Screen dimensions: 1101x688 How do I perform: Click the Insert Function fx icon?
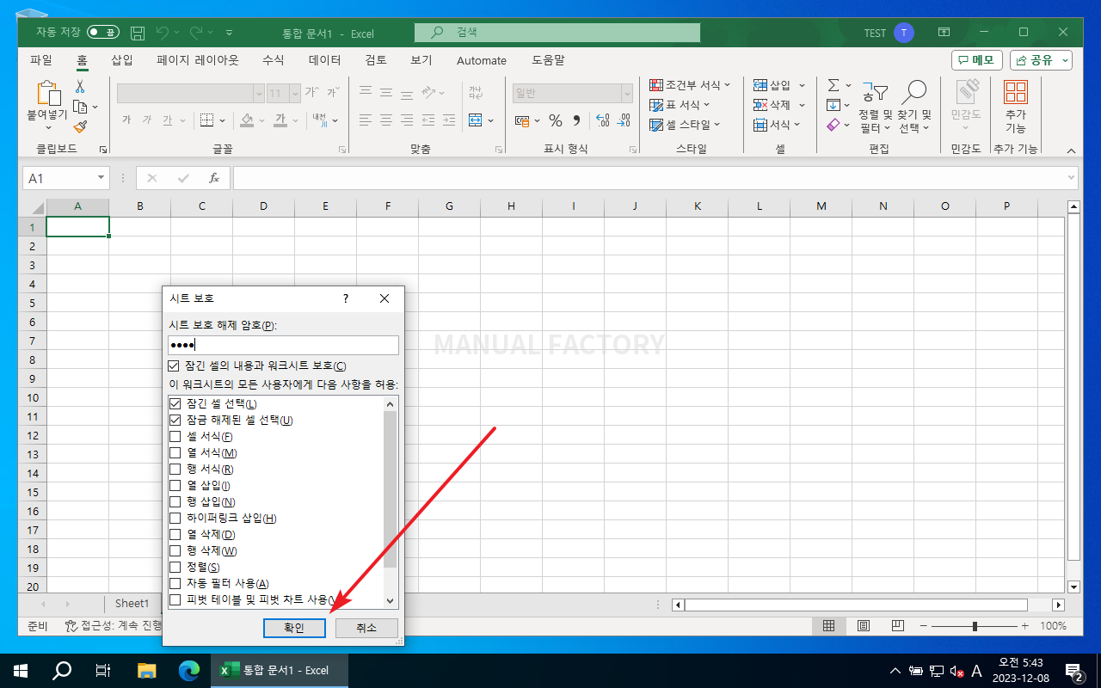pyautogui.click(x=214, y=178)
